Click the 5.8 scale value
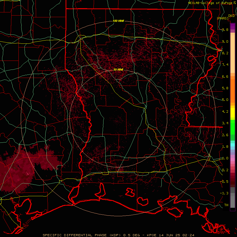237x237 pixels. tap(225, 88)
